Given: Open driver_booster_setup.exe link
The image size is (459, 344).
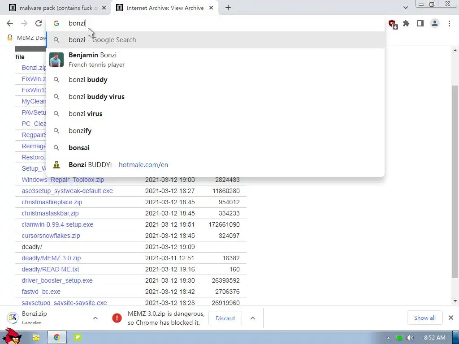Looking at the screenshot, I should [57, 280].
